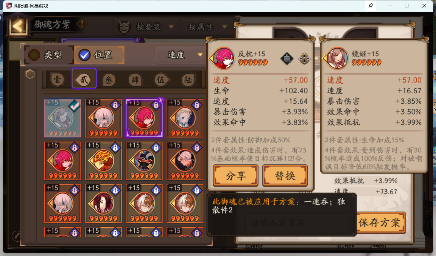Click the 保存方案 save button
The height and width of the screenshot is (256, 436).
pyautogui.click(x=380, y=222)
